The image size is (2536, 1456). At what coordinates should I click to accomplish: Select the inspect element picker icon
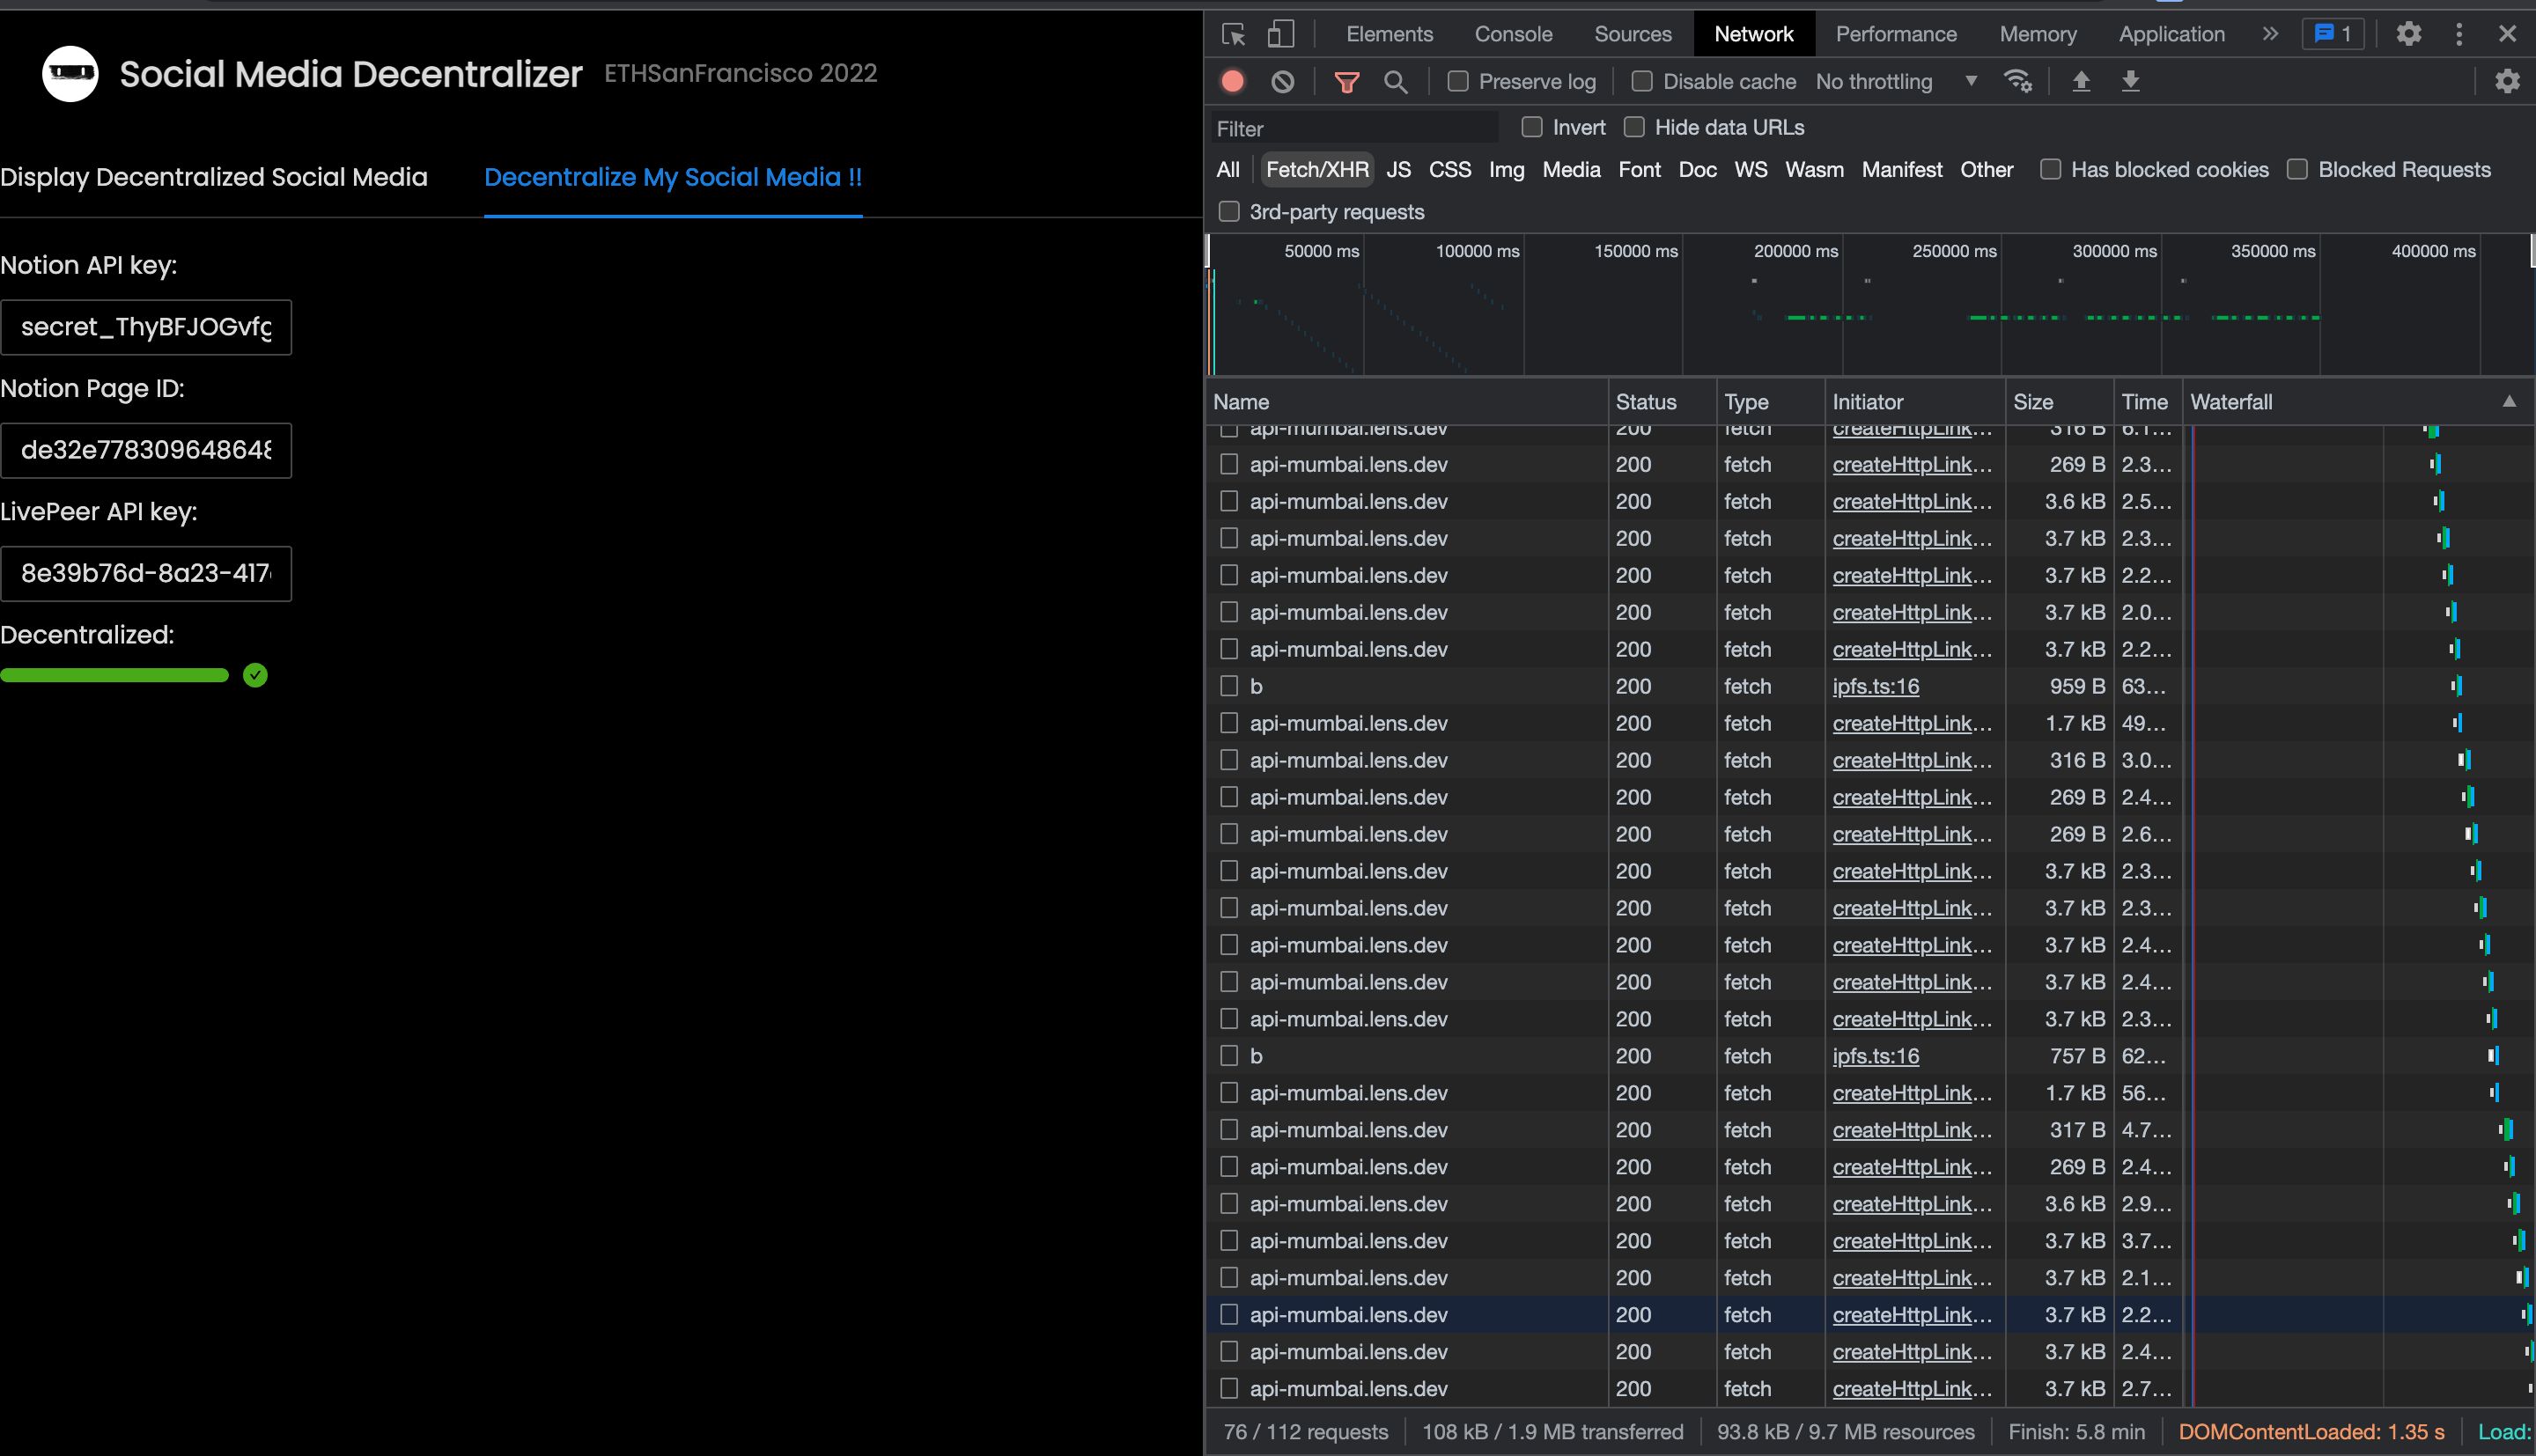pos(1234,34)
